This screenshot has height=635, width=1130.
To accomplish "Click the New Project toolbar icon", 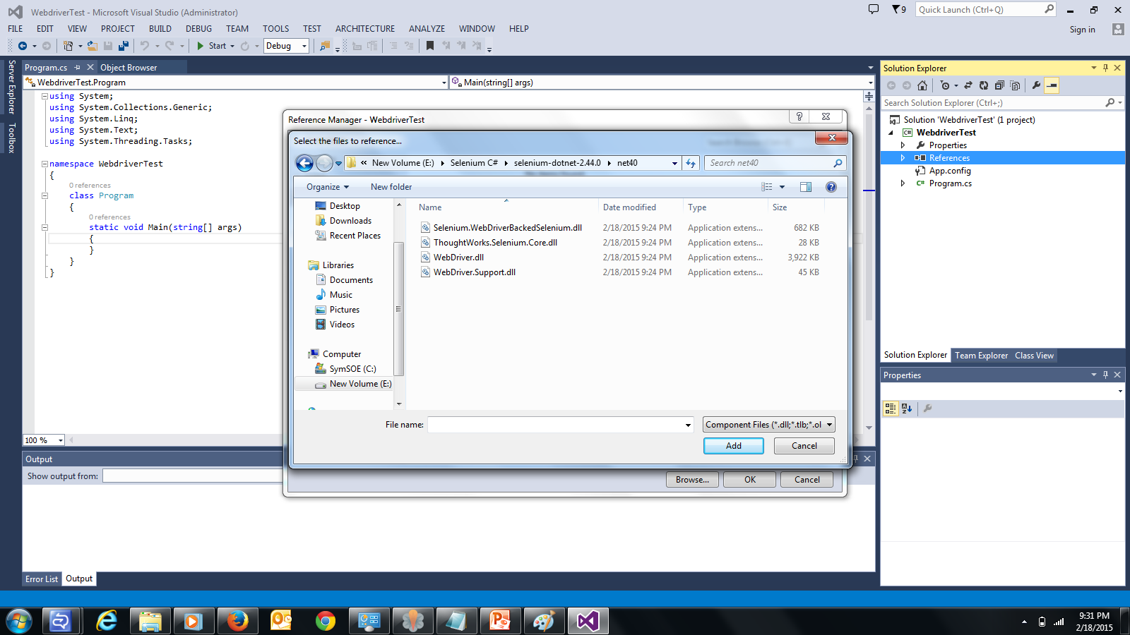I will click(68, 46).
